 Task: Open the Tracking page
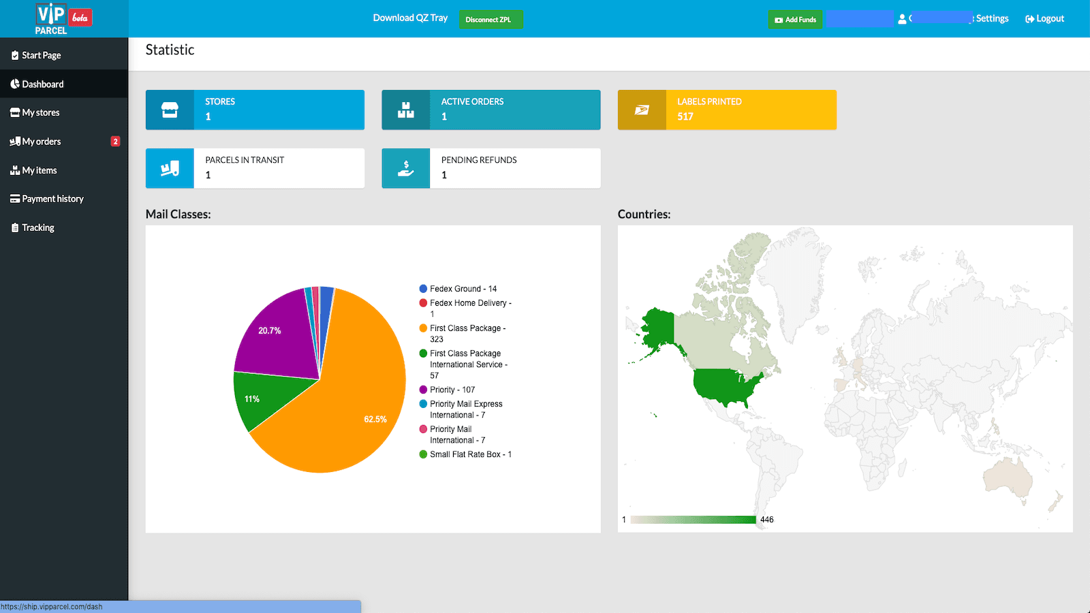click(x=37, y=227)
